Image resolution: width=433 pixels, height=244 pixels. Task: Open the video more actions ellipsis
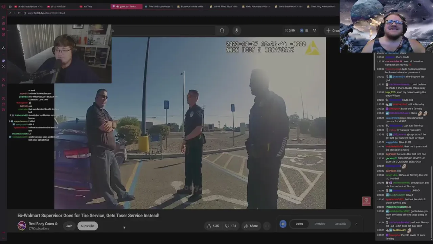267,226
